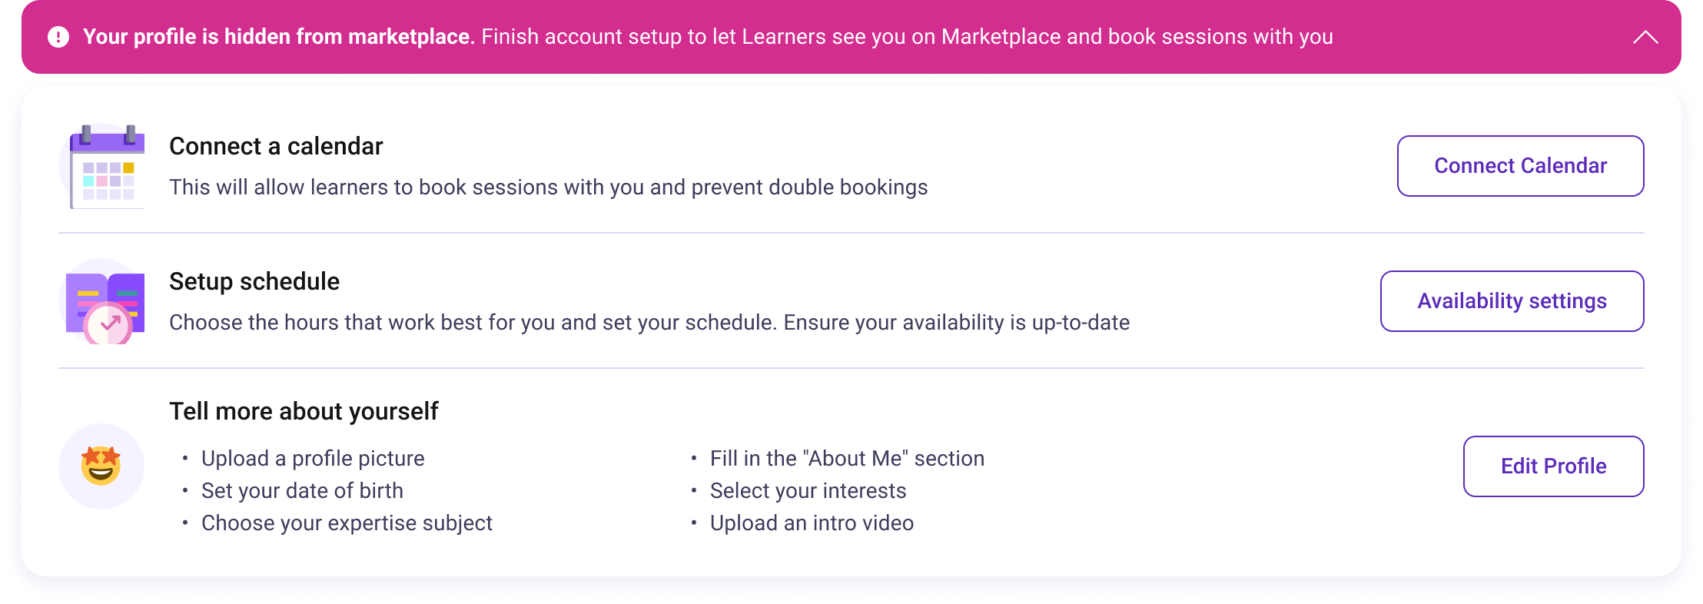Open Edit Profile
The width and height of the screenshot is (1703, 604).
click(1553, 466)
